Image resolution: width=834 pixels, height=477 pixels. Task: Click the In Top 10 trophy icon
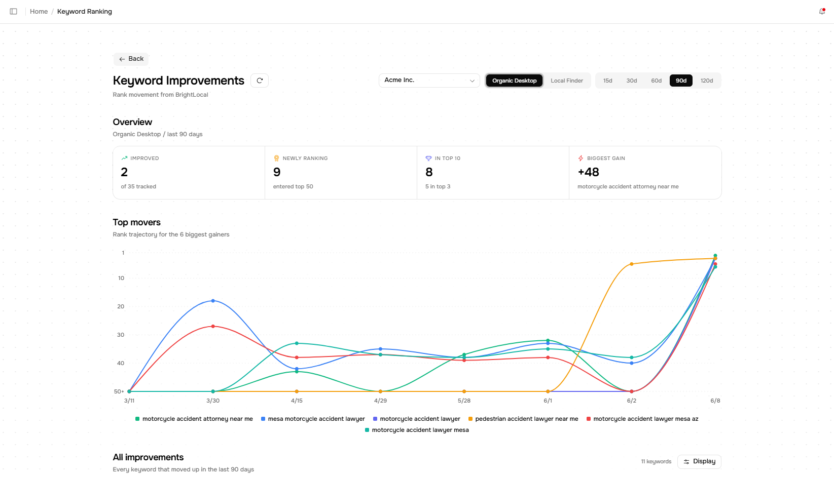(x=428, y=158)
